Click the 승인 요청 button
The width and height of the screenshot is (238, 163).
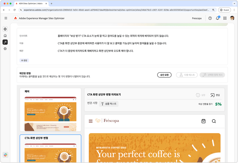tap(164, 75)
